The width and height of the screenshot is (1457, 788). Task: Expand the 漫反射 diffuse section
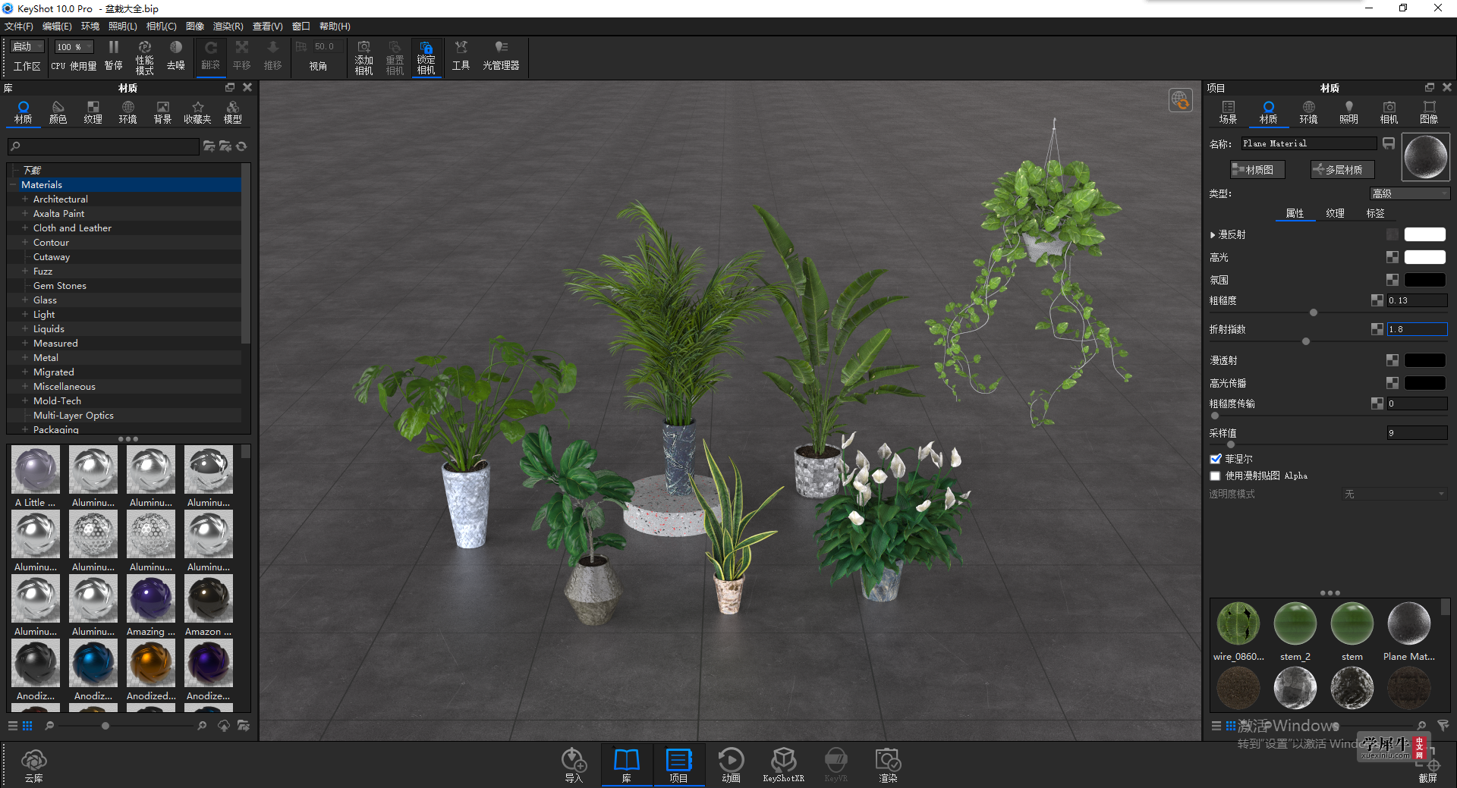tap(1213, 235)
